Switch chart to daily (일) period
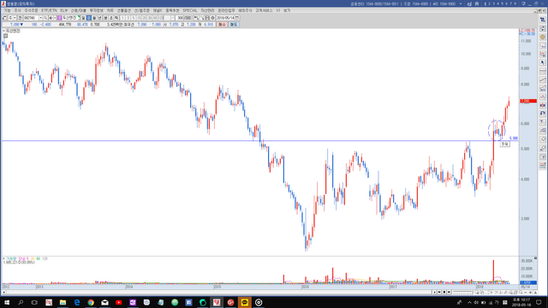This screenshot has height=308, width=548. [83, 18]
